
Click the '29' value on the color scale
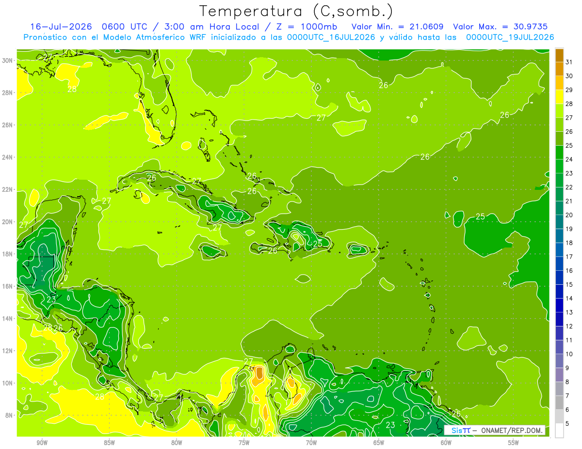click(x=569, y=90)
